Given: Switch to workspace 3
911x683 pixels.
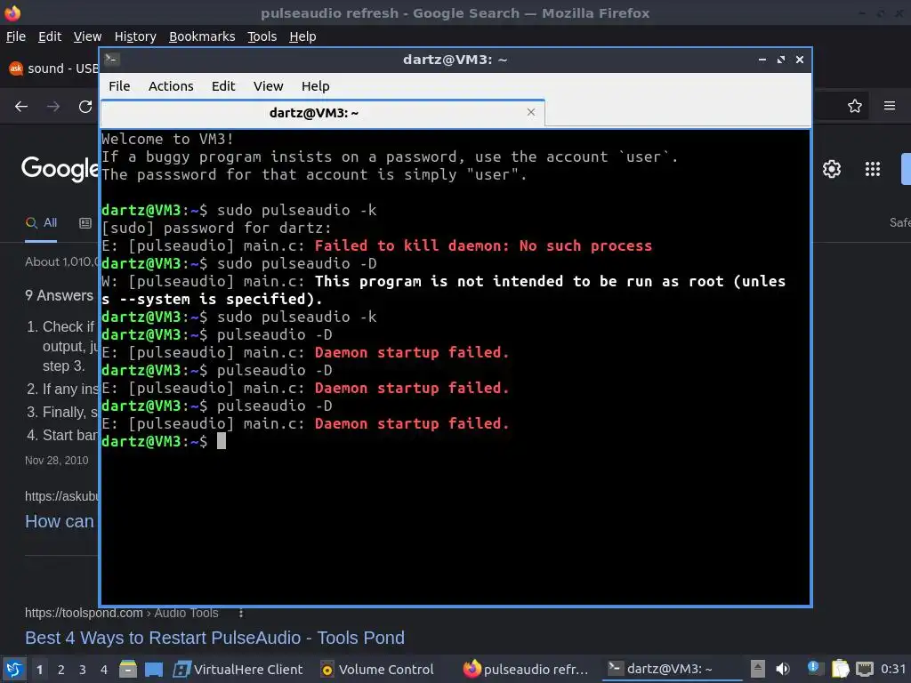Looking at the screenshot, I should tap(83, 670).
